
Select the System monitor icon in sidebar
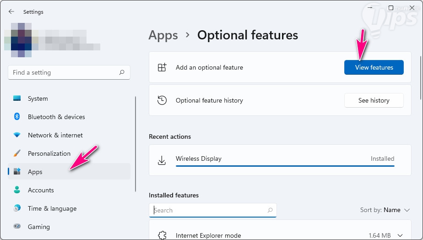(x=17, y=98)
